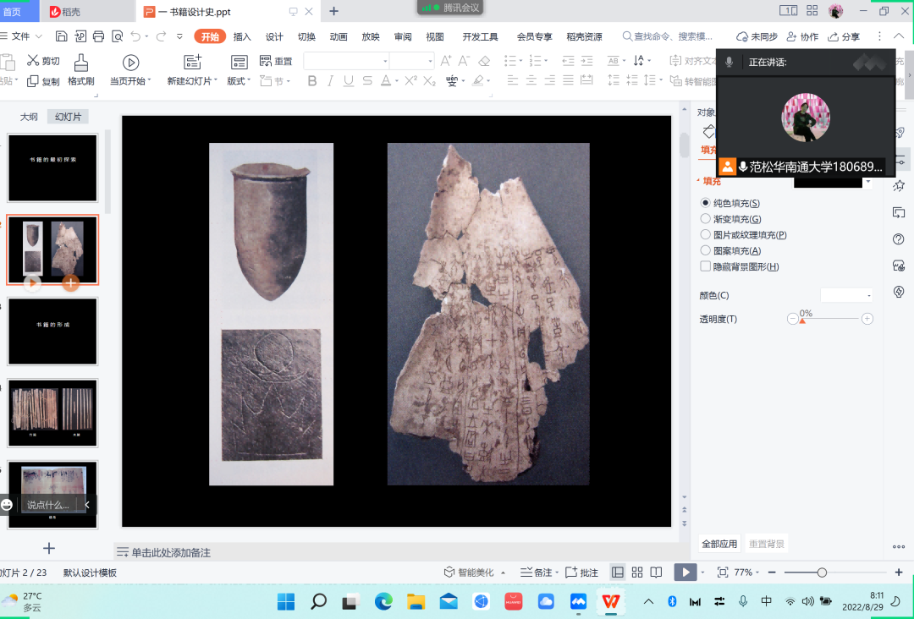Screen dimensions: 914x619
Task: Open Insert (插入) ribbon tab
Action: [242, 36]
